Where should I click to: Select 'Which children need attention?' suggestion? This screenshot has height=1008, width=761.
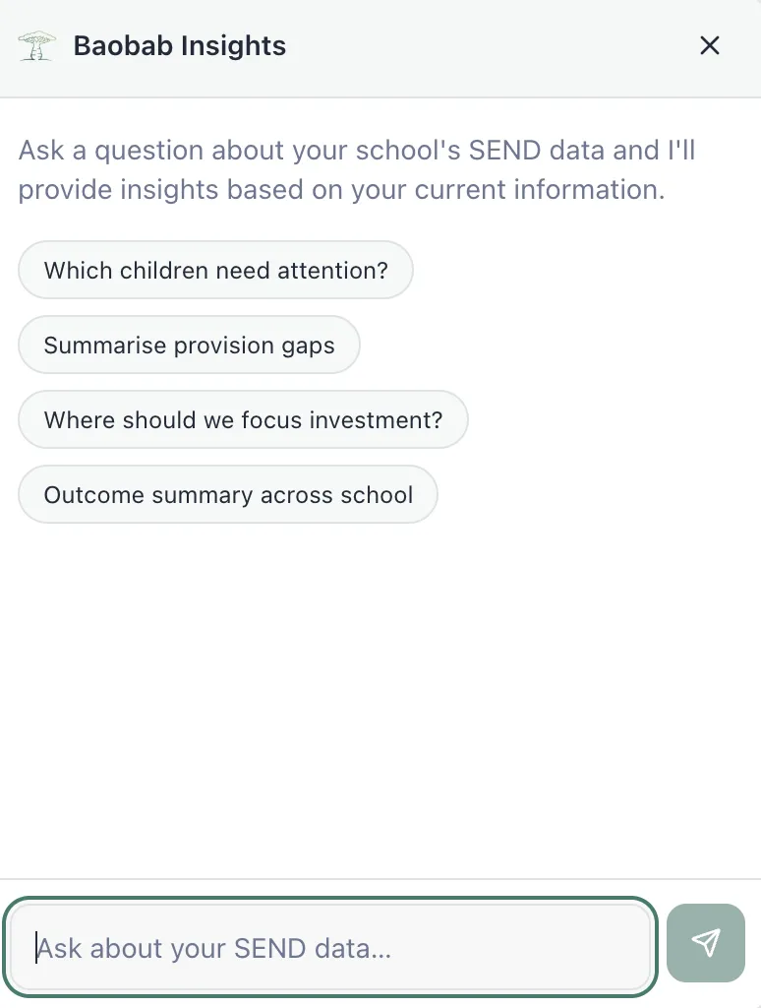click(215, 270)
